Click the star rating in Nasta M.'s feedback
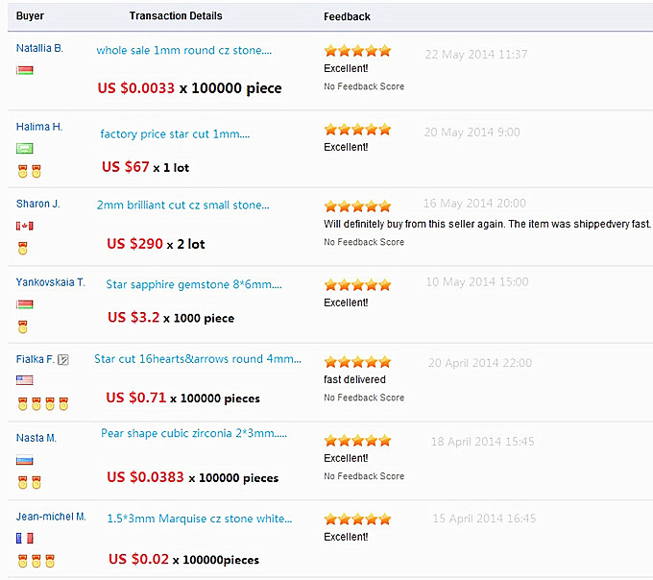This screenshot has height=580, width=653. coord(358,440)
